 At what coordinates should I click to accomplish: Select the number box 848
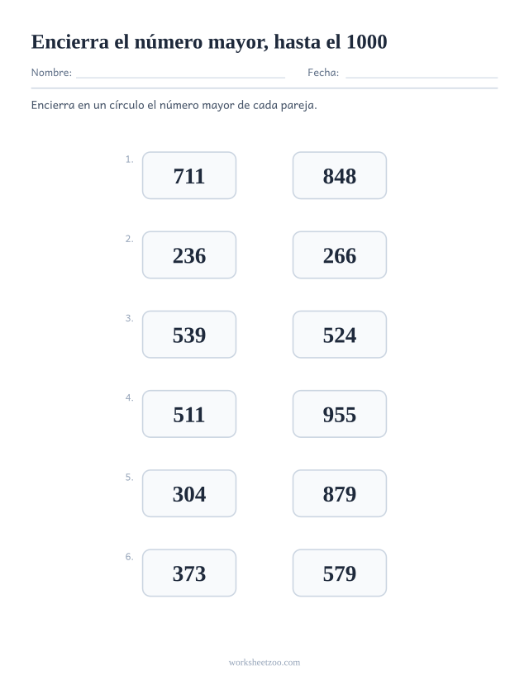coord(340,176)
